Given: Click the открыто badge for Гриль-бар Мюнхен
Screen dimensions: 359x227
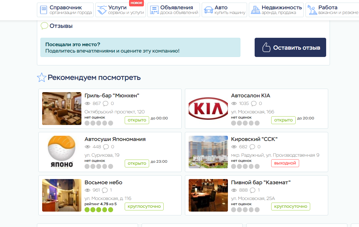Looking at the screenshot, I should point(137,120).
